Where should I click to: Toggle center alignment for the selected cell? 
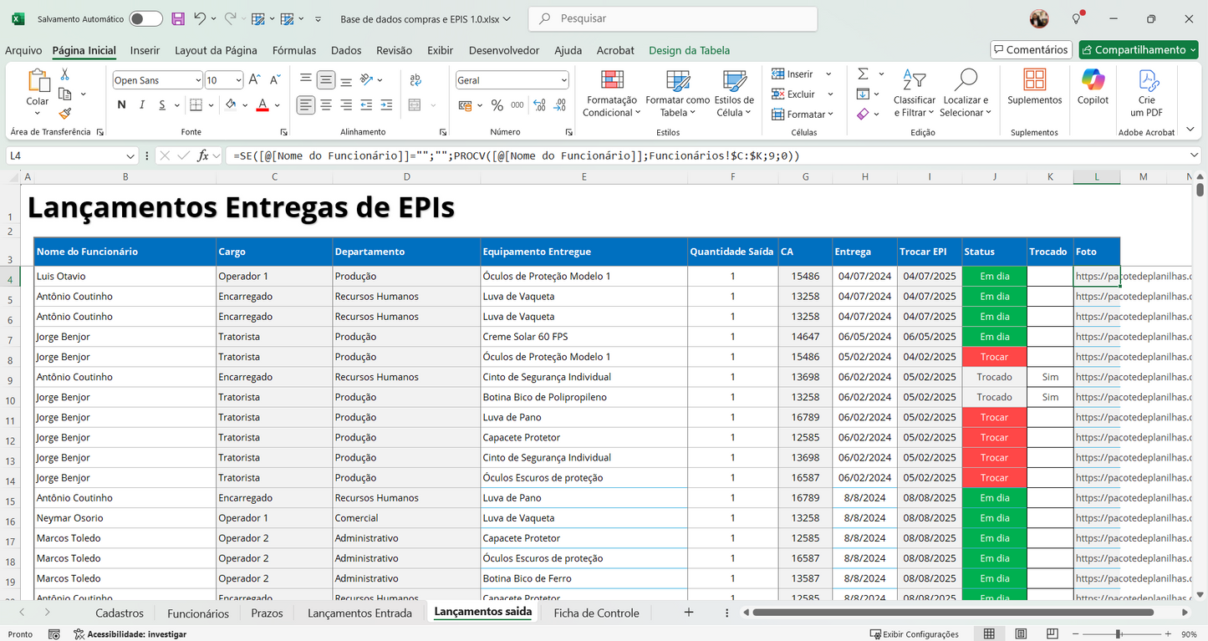(326, 104)
